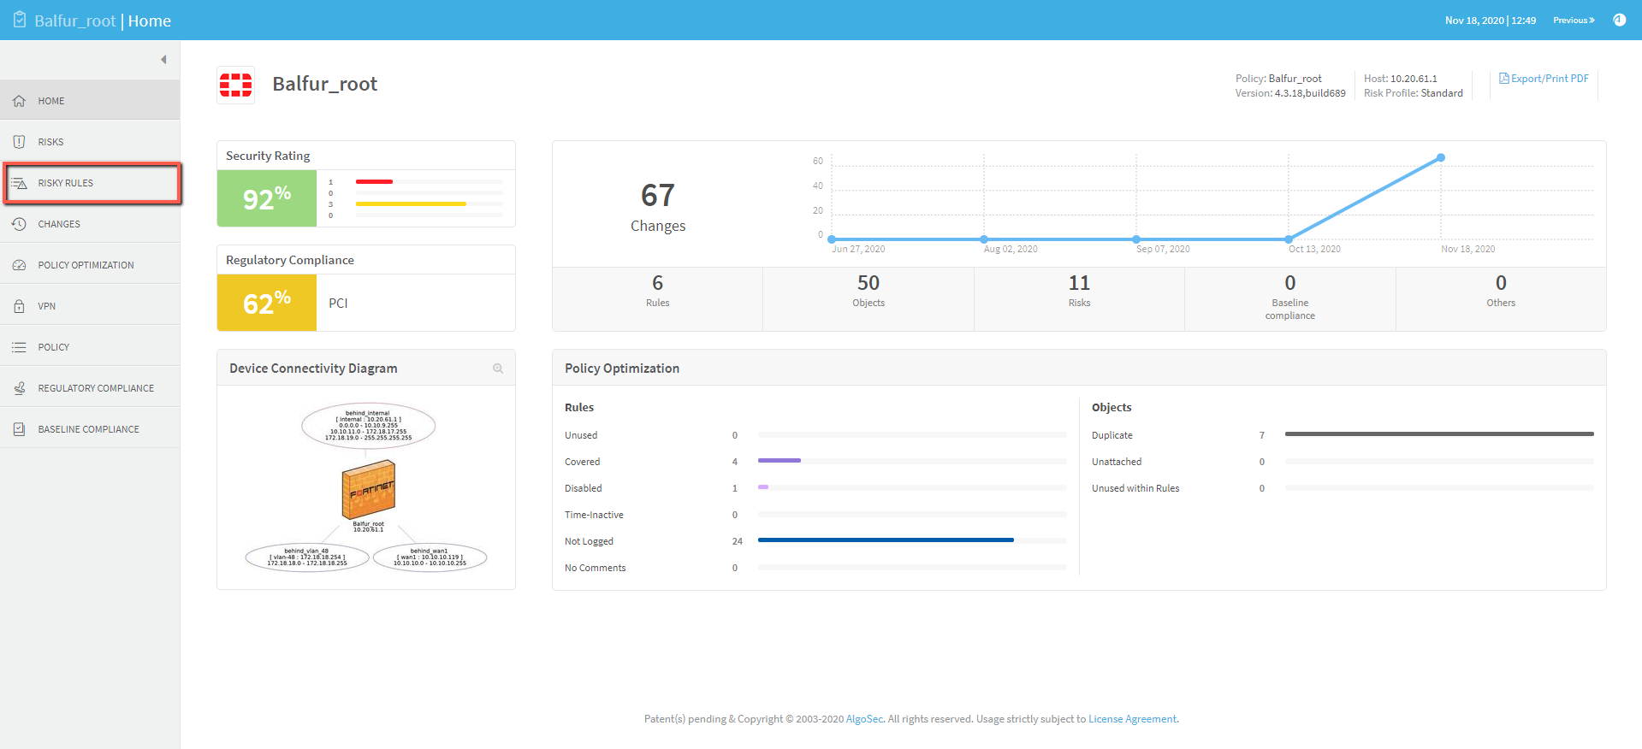Go to the Previous report

1574,21
